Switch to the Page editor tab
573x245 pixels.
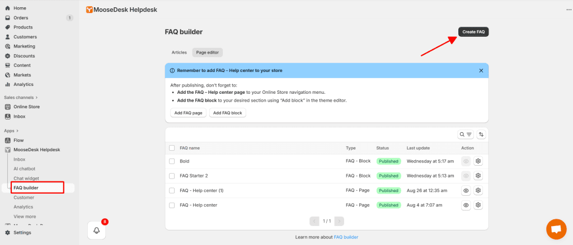pos(208,52)
